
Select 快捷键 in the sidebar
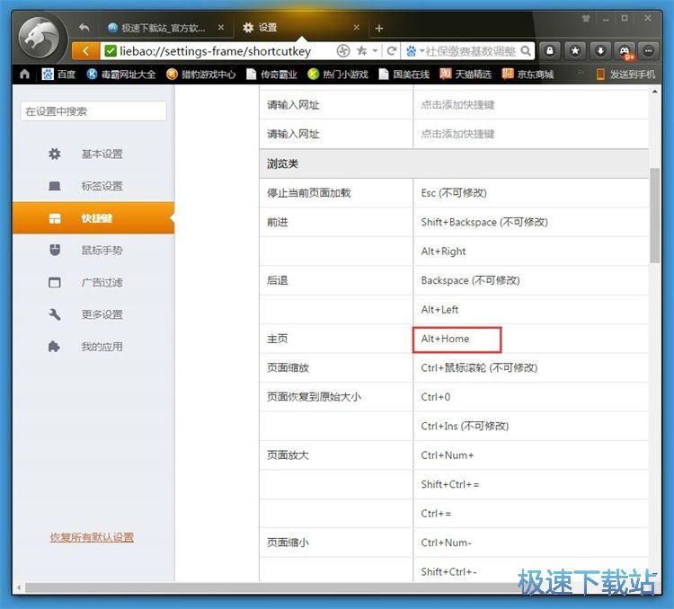[93, 218]
